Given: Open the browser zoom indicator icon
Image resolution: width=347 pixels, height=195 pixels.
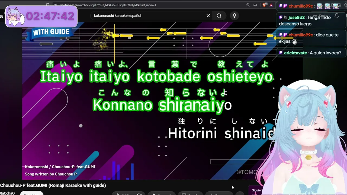Looking at the screenshot, I should [x=248, y=5].
